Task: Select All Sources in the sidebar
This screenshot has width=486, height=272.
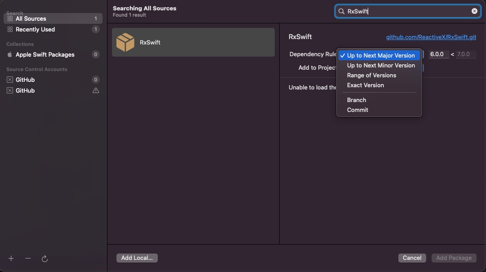Action: click(31, 18)
